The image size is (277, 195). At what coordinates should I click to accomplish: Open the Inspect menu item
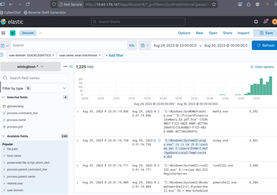tap(243, 33)
